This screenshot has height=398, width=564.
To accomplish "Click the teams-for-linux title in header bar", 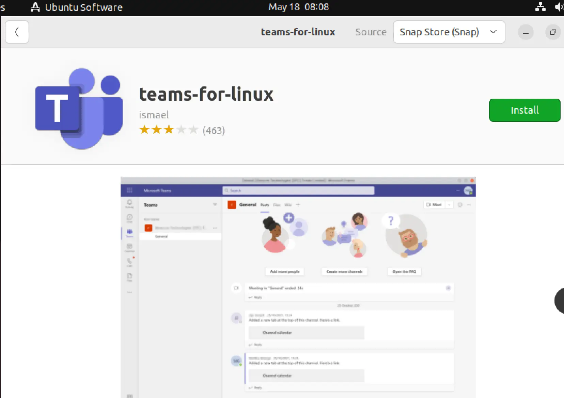I will pyautogui.click(x=298, y=32).
